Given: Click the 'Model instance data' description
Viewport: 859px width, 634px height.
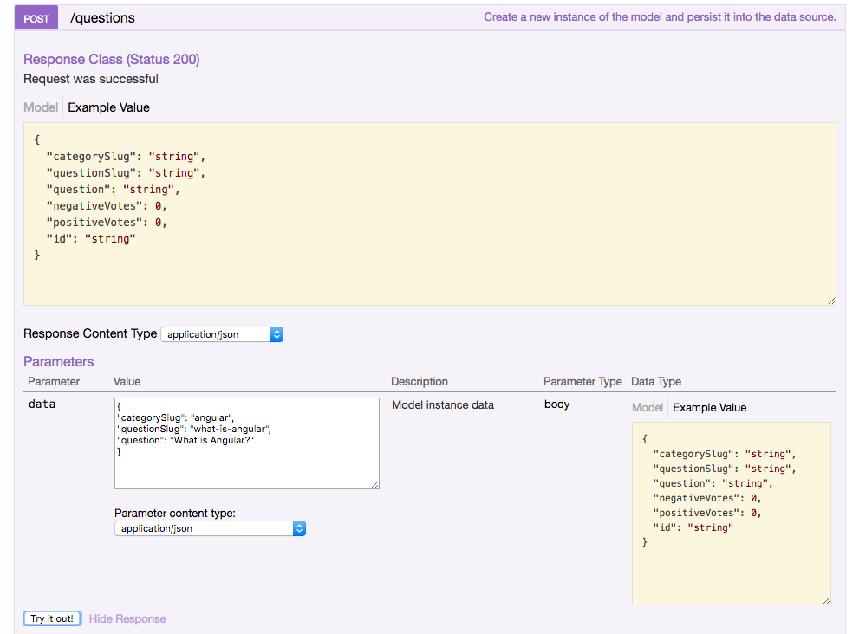Looking at the screenshot, I should 443,404.
